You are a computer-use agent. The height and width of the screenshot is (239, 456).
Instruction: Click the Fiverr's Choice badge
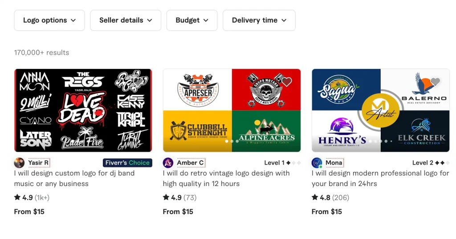coord(127,163)
